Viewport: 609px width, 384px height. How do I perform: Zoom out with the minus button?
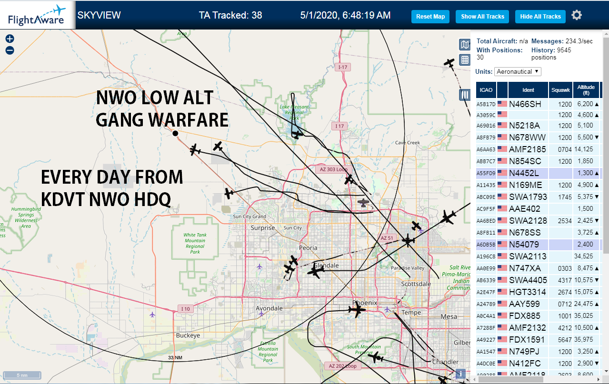pyautogui.click(x=10, y=50)
